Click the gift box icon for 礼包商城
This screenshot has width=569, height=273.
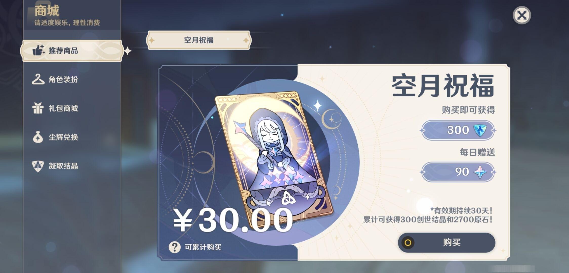(x=38, y=108)
